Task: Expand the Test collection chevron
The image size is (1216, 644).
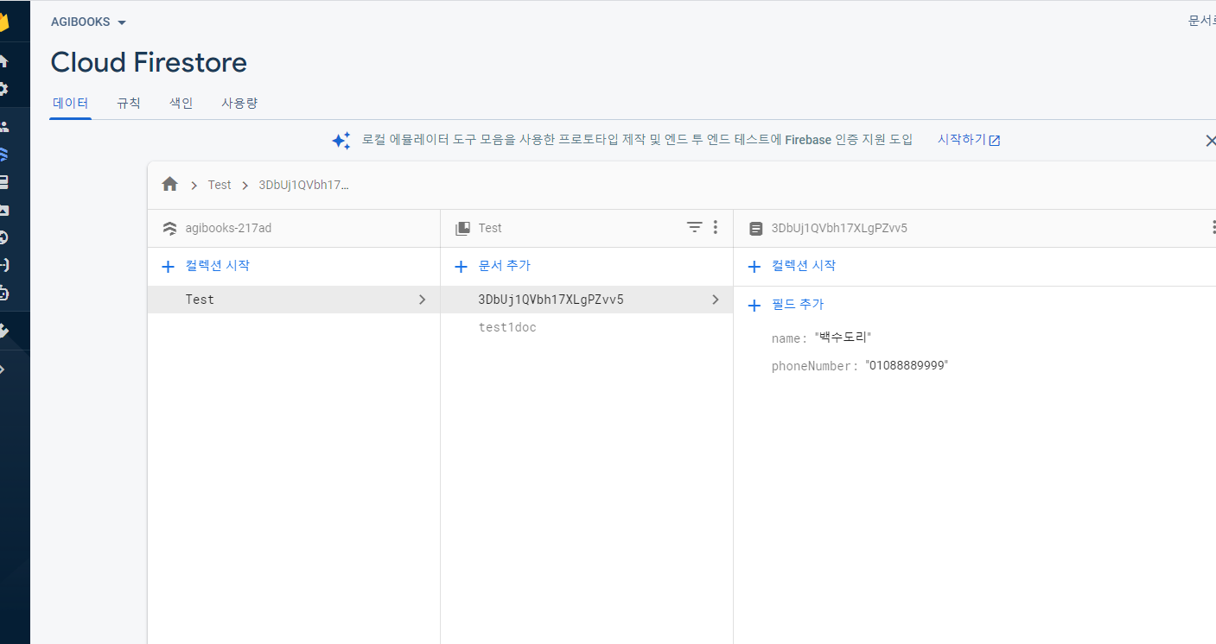Action: click(422, 300)
